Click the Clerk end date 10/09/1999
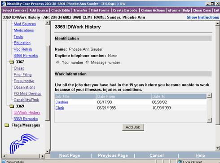Image resolution: width=220 pixels, height=163 pixels. point(161,108)
